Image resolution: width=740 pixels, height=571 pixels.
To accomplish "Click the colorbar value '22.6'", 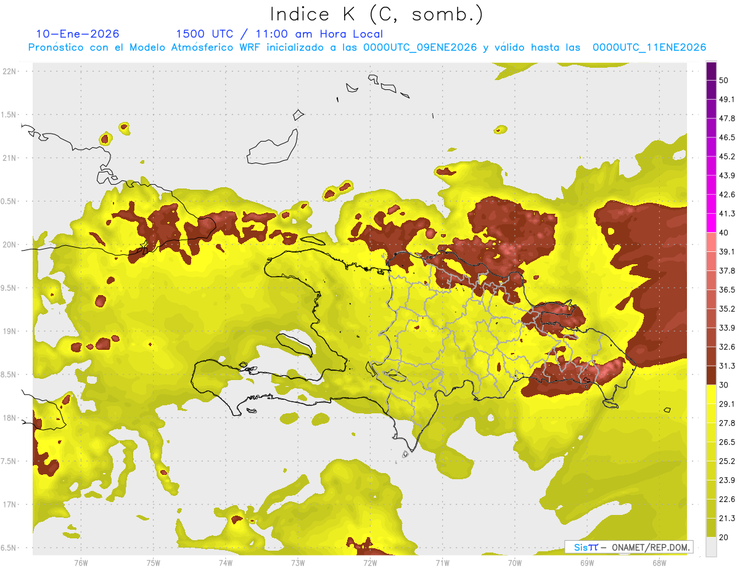I will [x=727, y=499].
